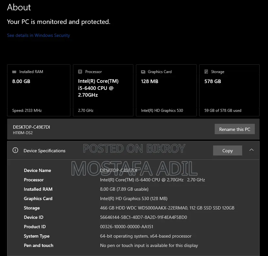Select Your PC is monitored and protected text

click(x=59, y=22)
